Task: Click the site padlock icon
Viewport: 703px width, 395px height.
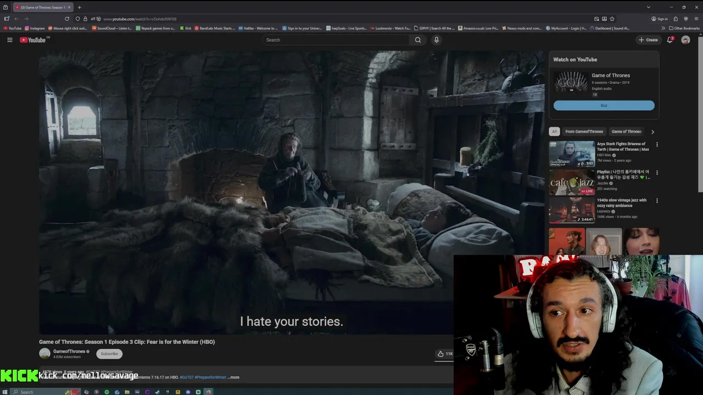Action: click(85, 19)
